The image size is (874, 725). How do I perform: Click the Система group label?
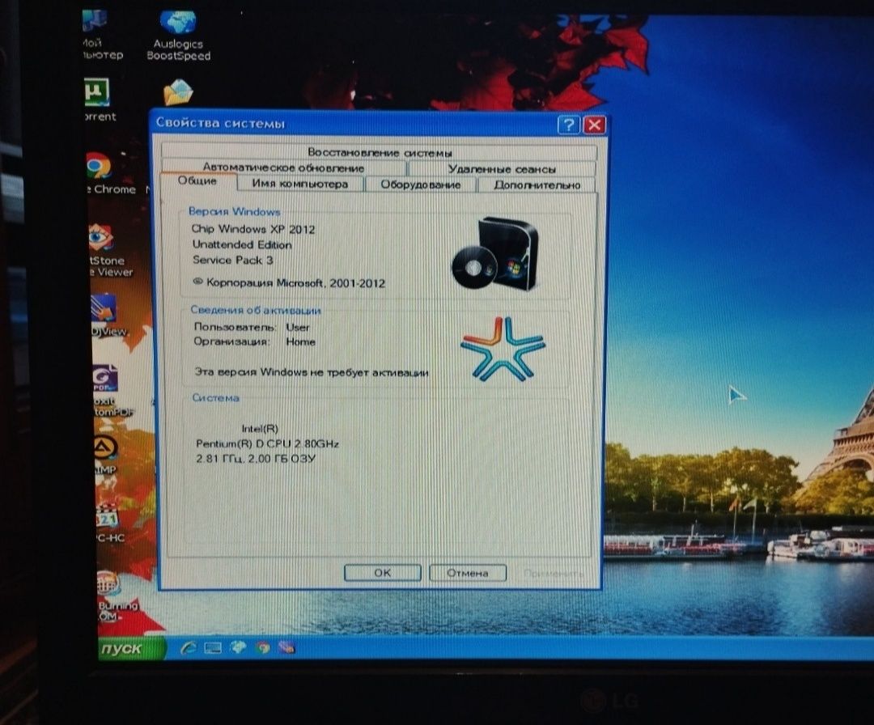[216, 398]
